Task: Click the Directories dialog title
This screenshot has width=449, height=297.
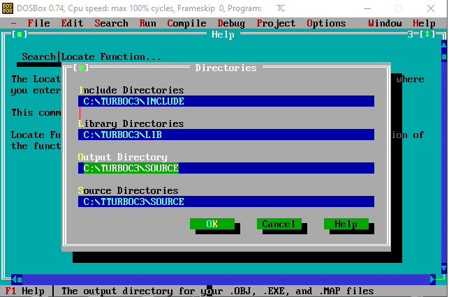Action: pos(226,68)
